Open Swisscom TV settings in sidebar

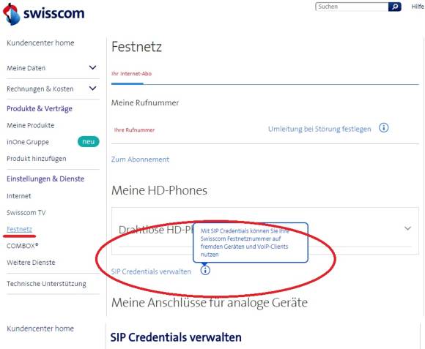(x=26, y=213)
